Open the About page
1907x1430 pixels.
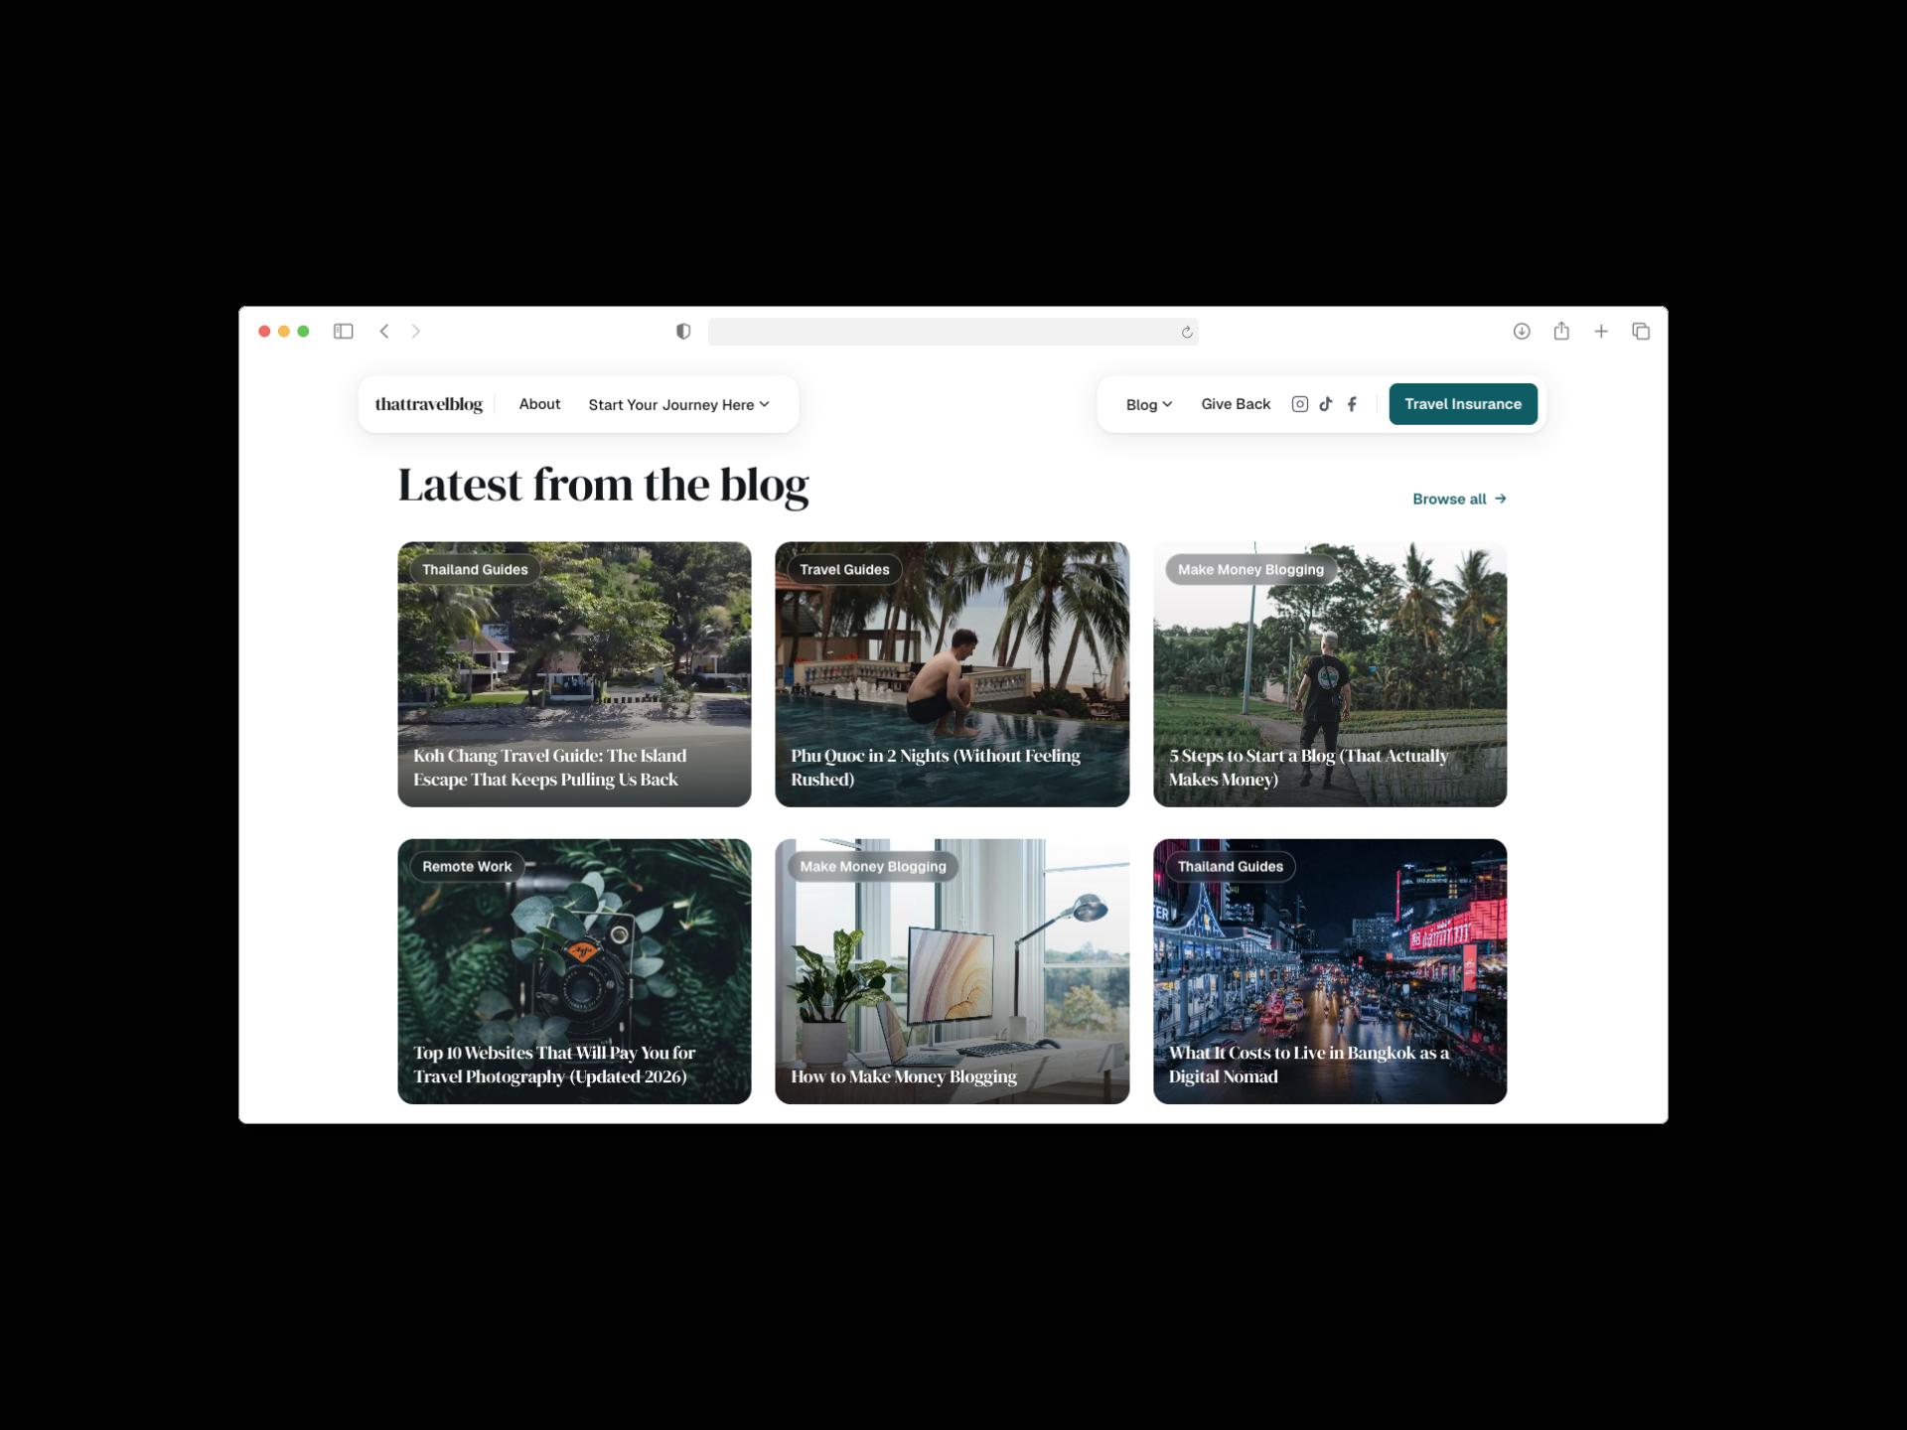539,404
